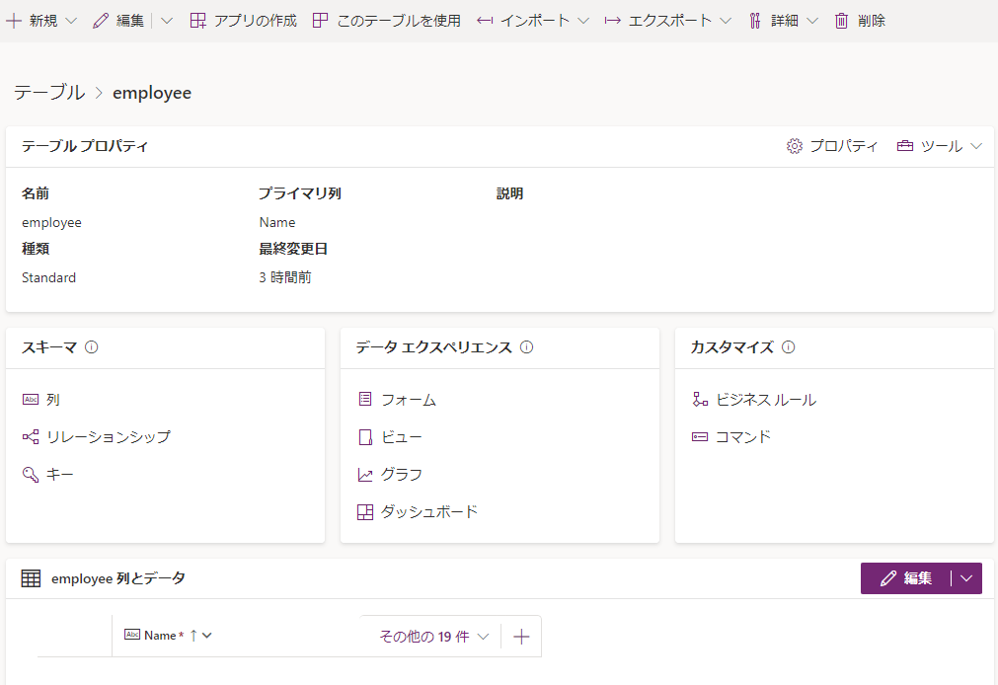The width and height of the screenshot is (998, 685).
Task: Expand the toolbar 編集 dropdown chevron
Action: pos(167,21)
